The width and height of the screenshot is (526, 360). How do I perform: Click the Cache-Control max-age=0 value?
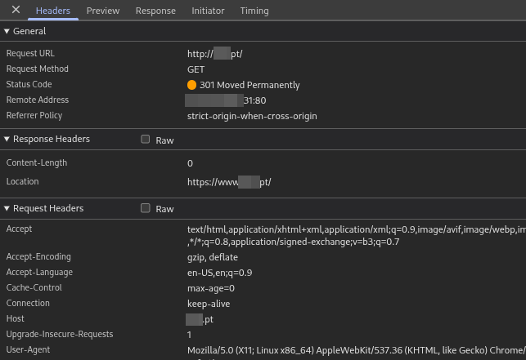tap(211, 288)
